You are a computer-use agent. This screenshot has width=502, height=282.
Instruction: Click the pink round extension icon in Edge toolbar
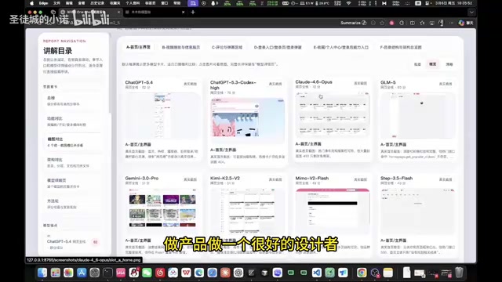391,23
